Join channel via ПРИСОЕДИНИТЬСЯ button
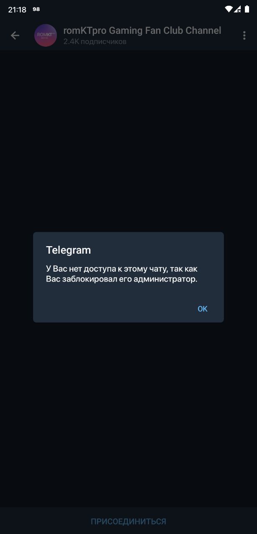This screenshot has height=534, width=257. coord(128,521)
